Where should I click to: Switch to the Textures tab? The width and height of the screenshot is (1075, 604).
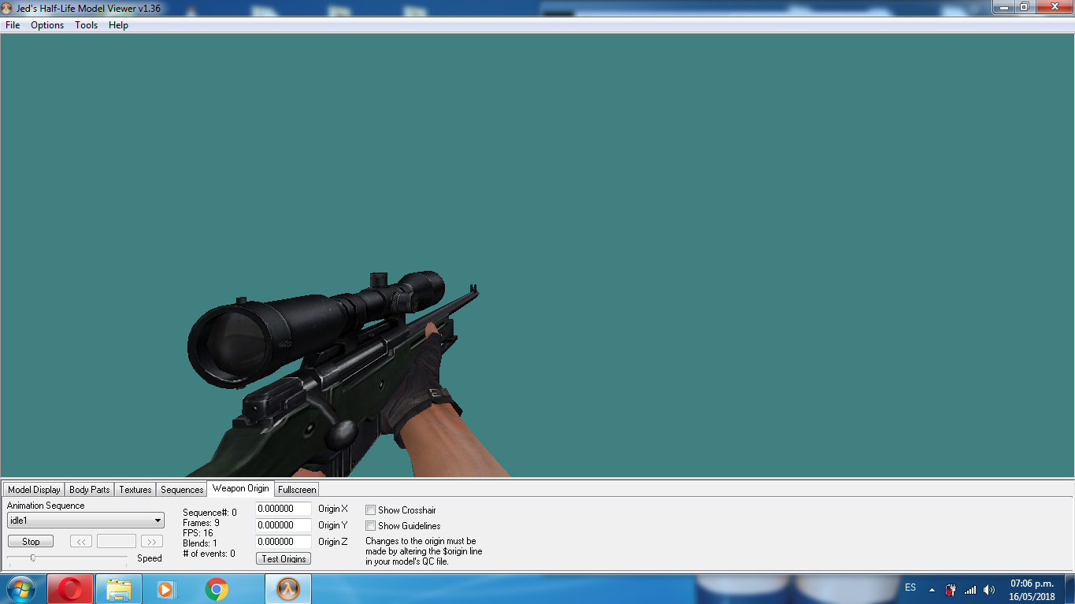[x=135, y=490]
